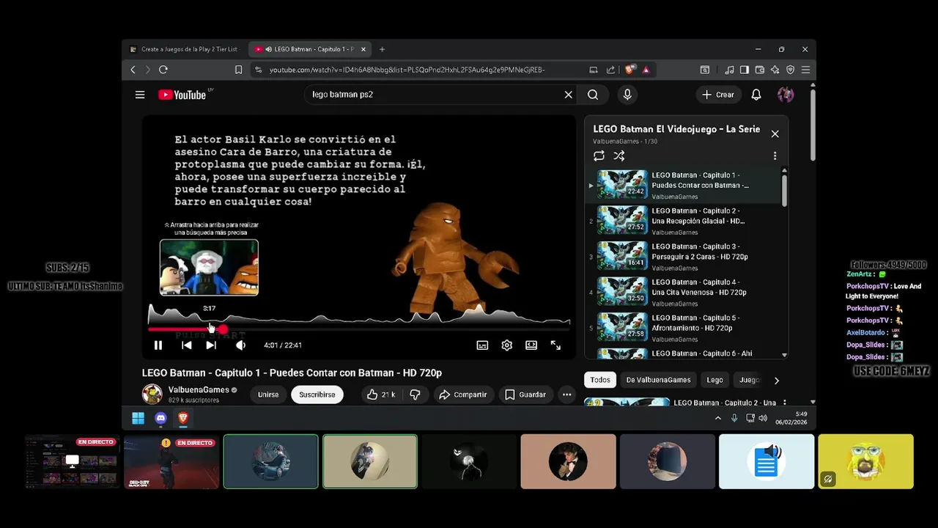Select the Todos filter chip
Image resolution: width=938 pixels, height=528 pixels.
600,380
